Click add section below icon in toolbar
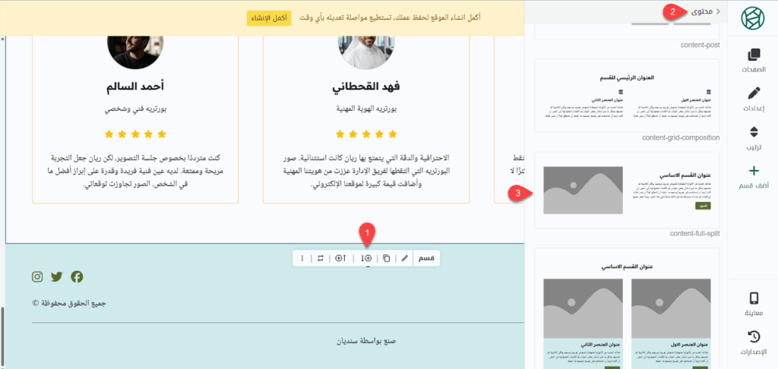The image size is (778, 369). coord(367,258)
